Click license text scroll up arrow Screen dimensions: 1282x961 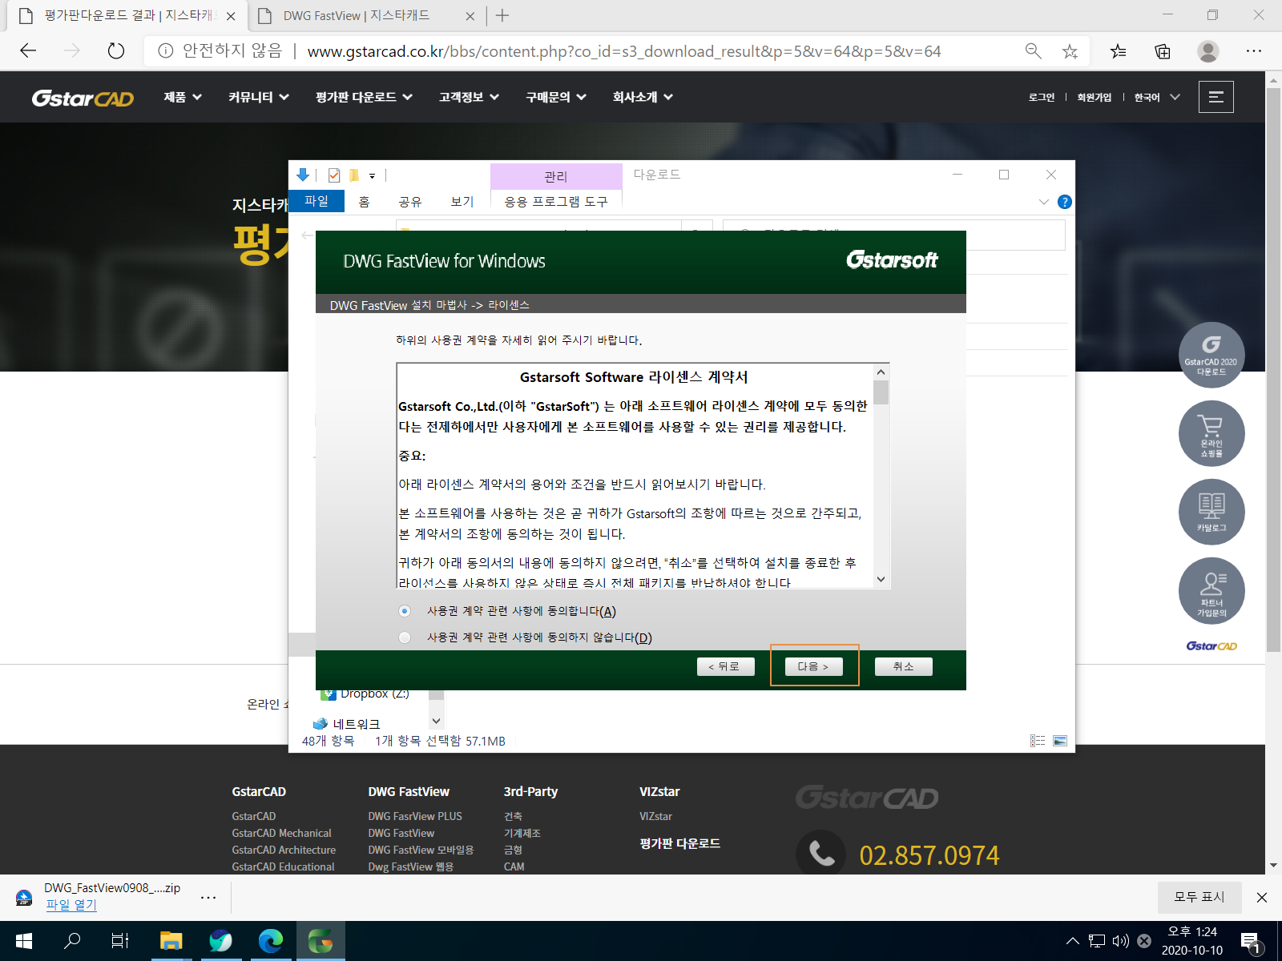point(881,372)
